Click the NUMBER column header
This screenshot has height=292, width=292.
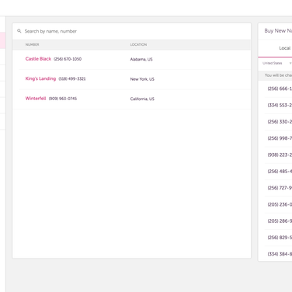32,44
